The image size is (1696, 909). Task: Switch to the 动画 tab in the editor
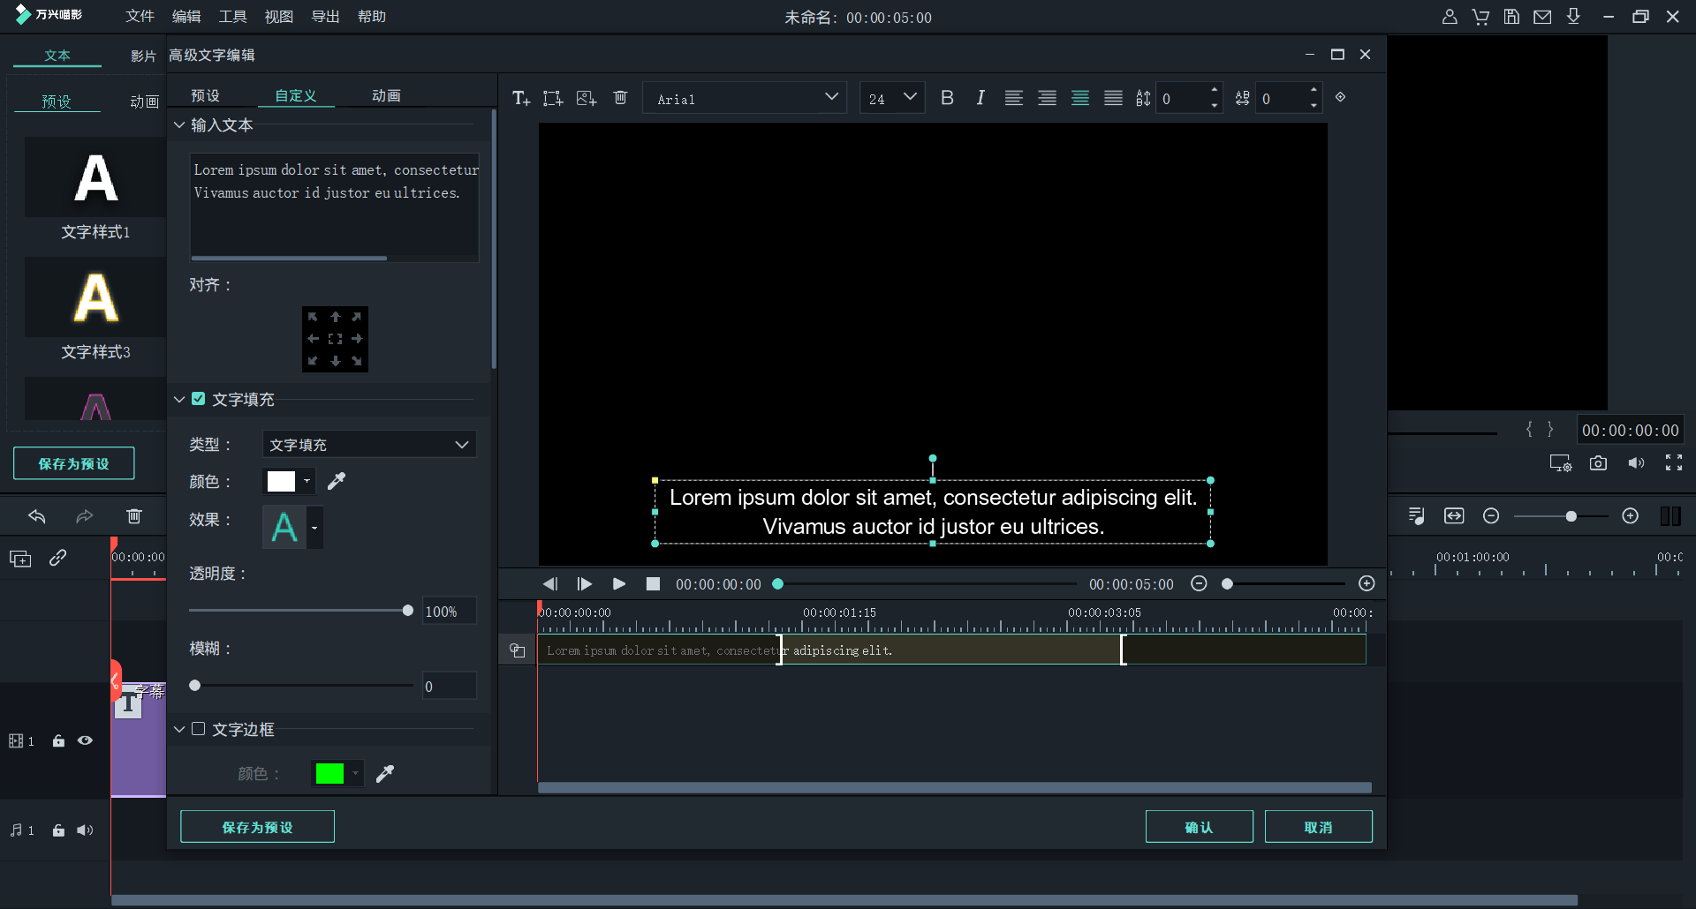pyautogui.click(x=386, y=95)
